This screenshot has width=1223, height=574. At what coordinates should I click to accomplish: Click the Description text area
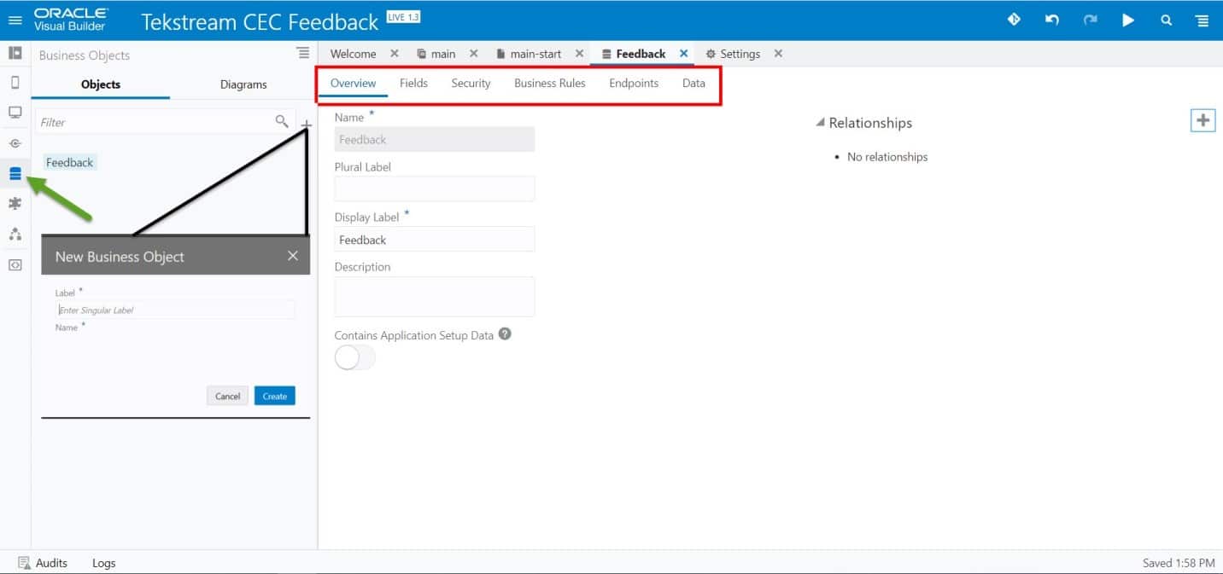[x=435, y=297]
